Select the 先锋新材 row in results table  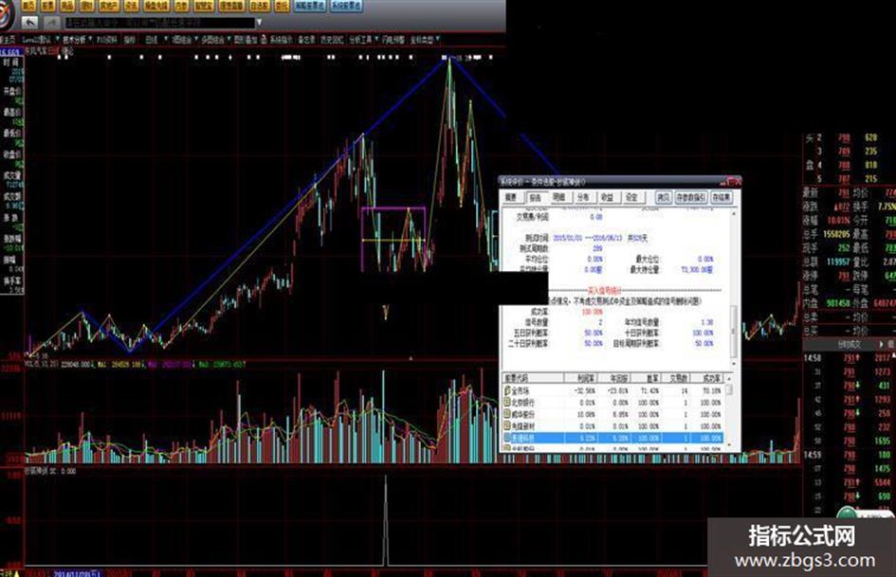click(x=613, y=426)
